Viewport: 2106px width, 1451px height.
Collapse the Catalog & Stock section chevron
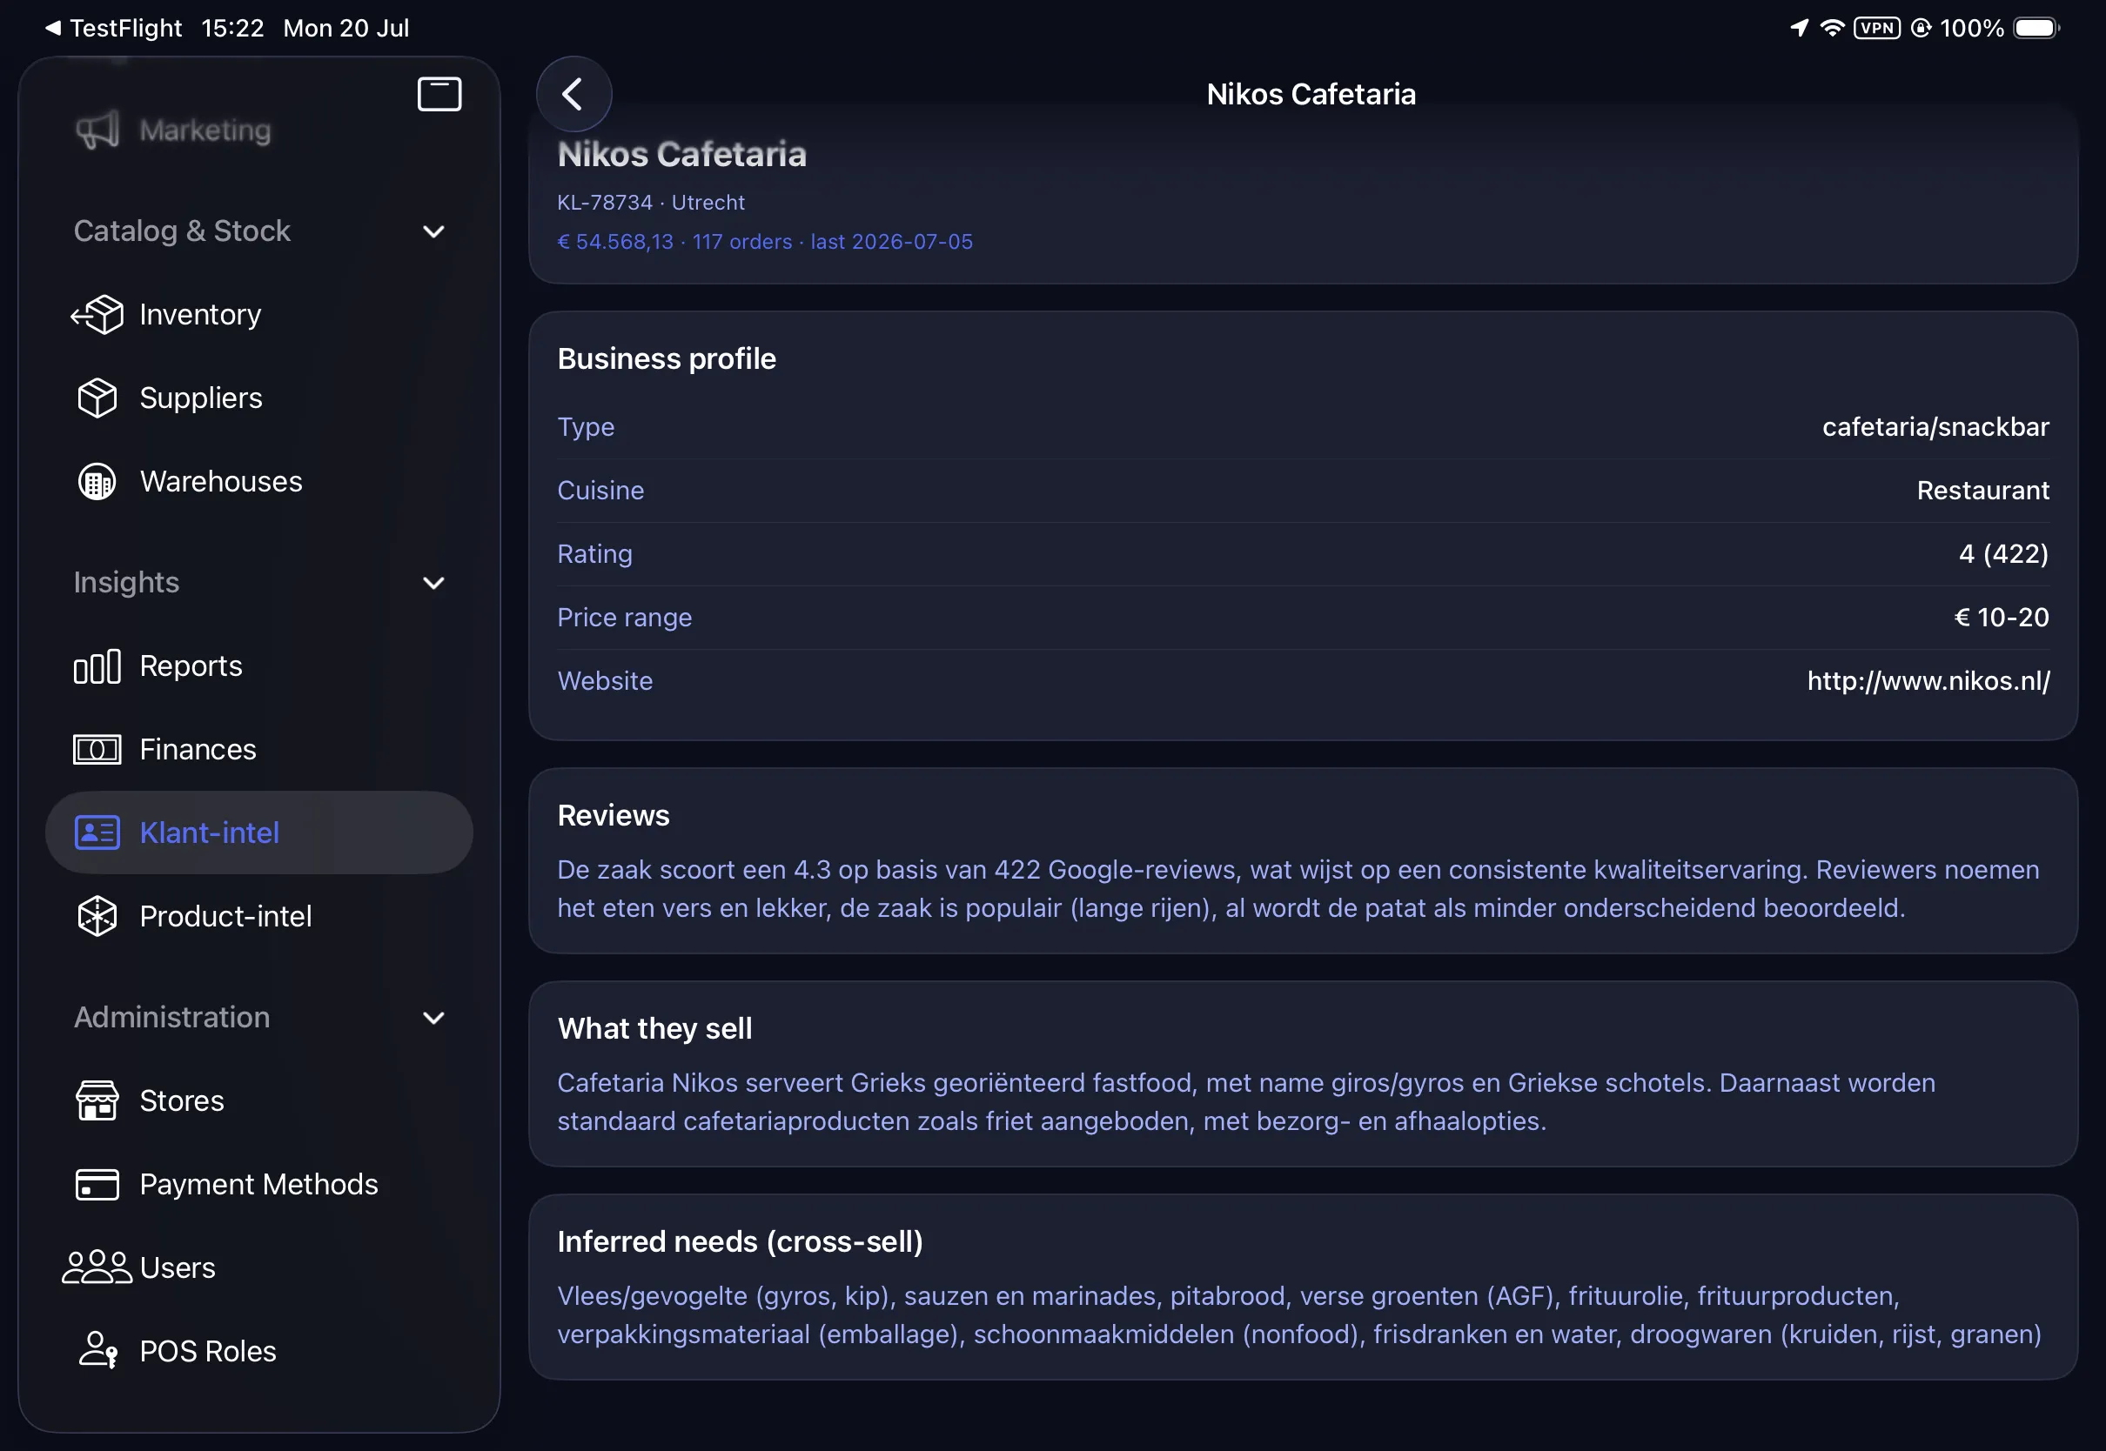tap(433, 232)
